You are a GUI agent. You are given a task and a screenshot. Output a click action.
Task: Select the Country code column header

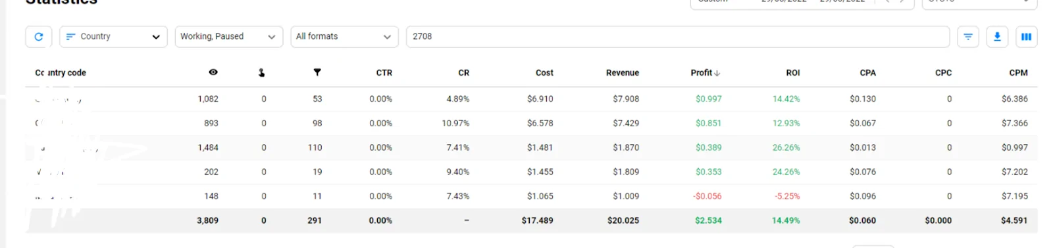[x=61, y=73]
